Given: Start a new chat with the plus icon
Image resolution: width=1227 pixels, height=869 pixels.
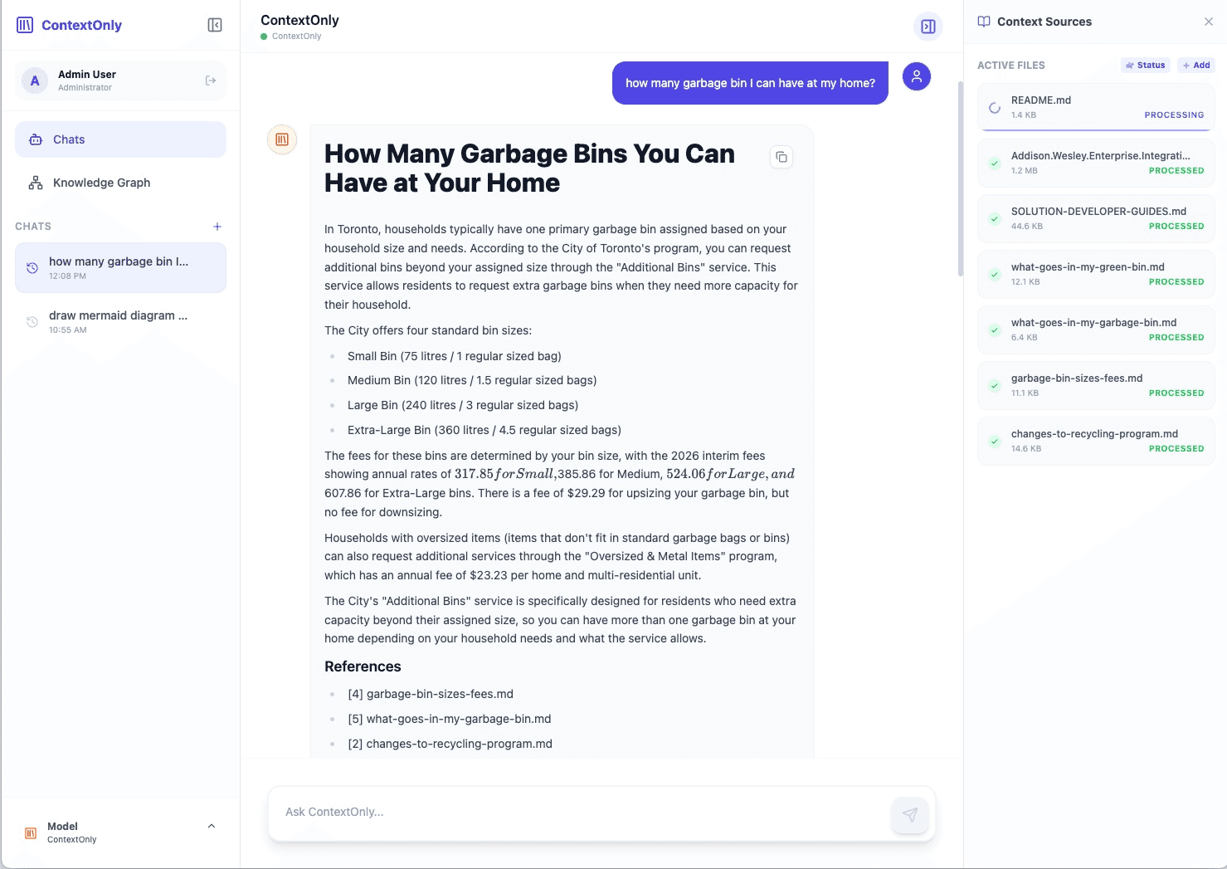Looking at the screenshot, I should tap(217, 226).
